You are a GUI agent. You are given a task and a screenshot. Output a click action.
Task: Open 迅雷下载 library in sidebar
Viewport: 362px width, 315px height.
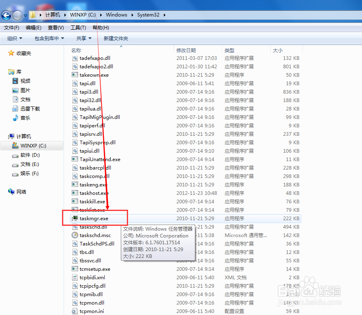pyautogui.click(x=26, y=109)
